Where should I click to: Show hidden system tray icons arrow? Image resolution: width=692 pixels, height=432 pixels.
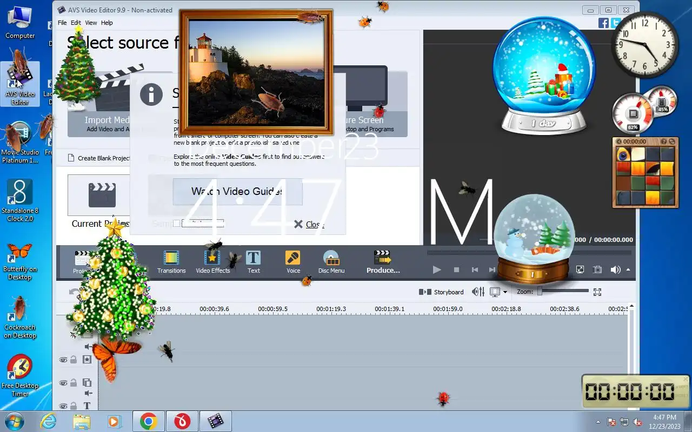click(598, 422)
